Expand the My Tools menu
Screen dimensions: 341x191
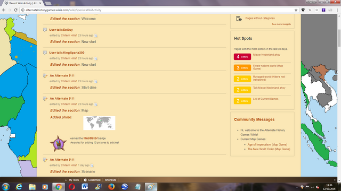(72, 180)
